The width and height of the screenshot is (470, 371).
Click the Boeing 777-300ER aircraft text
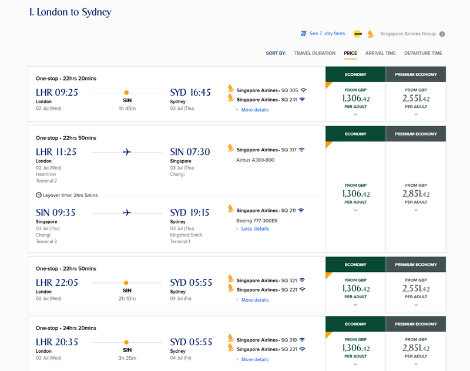257,221
